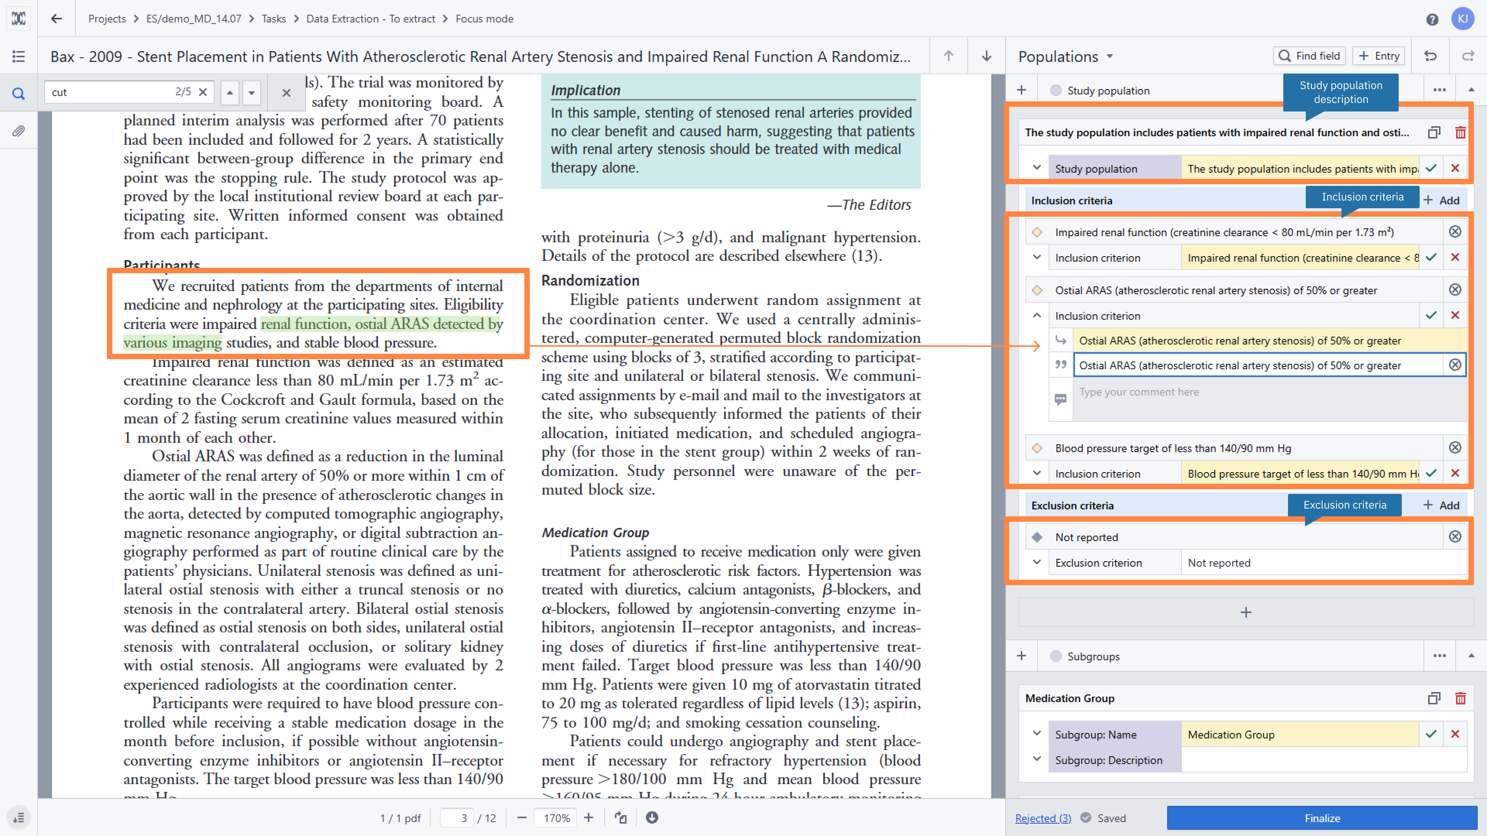Click the rotate page icon in PDF toolbar
1487x836 pixels.
(x=620, y=817)
